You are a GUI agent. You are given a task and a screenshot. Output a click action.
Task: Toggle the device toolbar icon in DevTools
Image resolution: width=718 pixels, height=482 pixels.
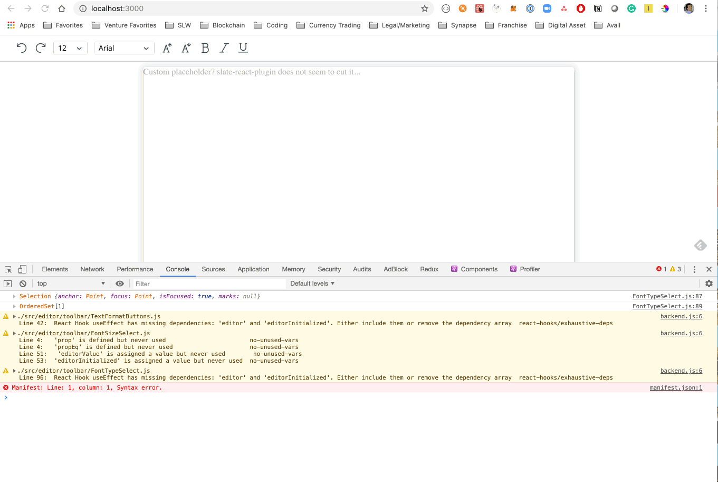click(22, 269)
